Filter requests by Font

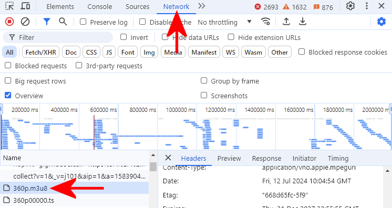(x=128, y=52)
